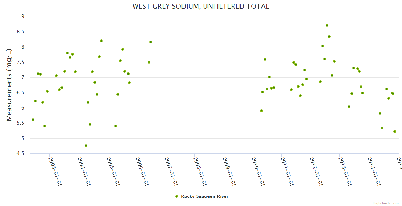Select the lowest 2013 data point near 6
The height and width of the screenshot is (206, 402).
[349, 107]
